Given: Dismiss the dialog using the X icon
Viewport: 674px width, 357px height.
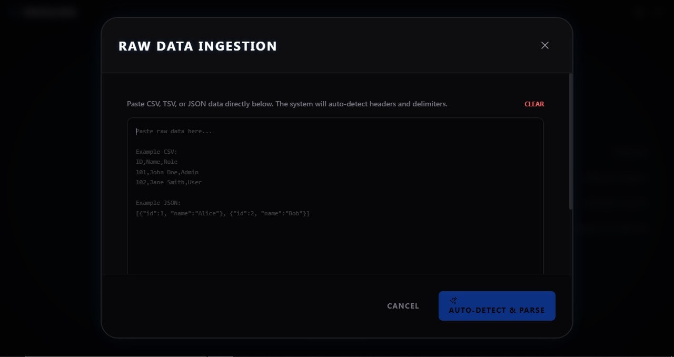Looking at the screenshot, I should [544, 45].
